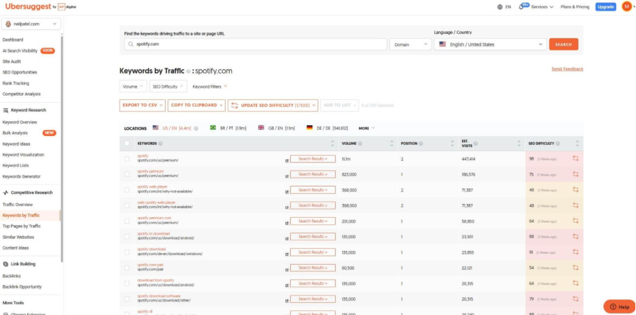Open Top Pages by Traffic in sidebar

(x=22, y=226)
